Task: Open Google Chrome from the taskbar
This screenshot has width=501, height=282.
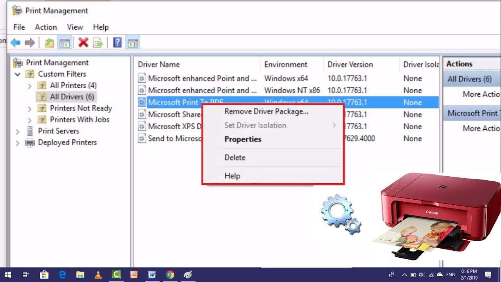Action: click(170, 275)
